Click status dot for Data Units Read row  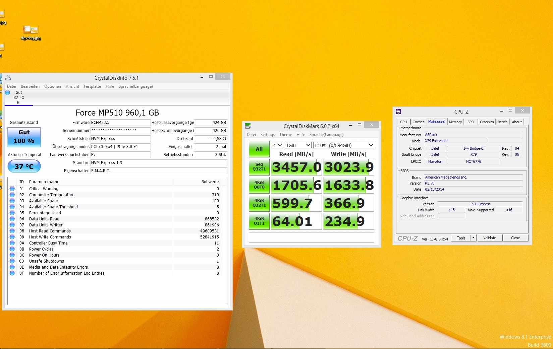tap(12, 219)
